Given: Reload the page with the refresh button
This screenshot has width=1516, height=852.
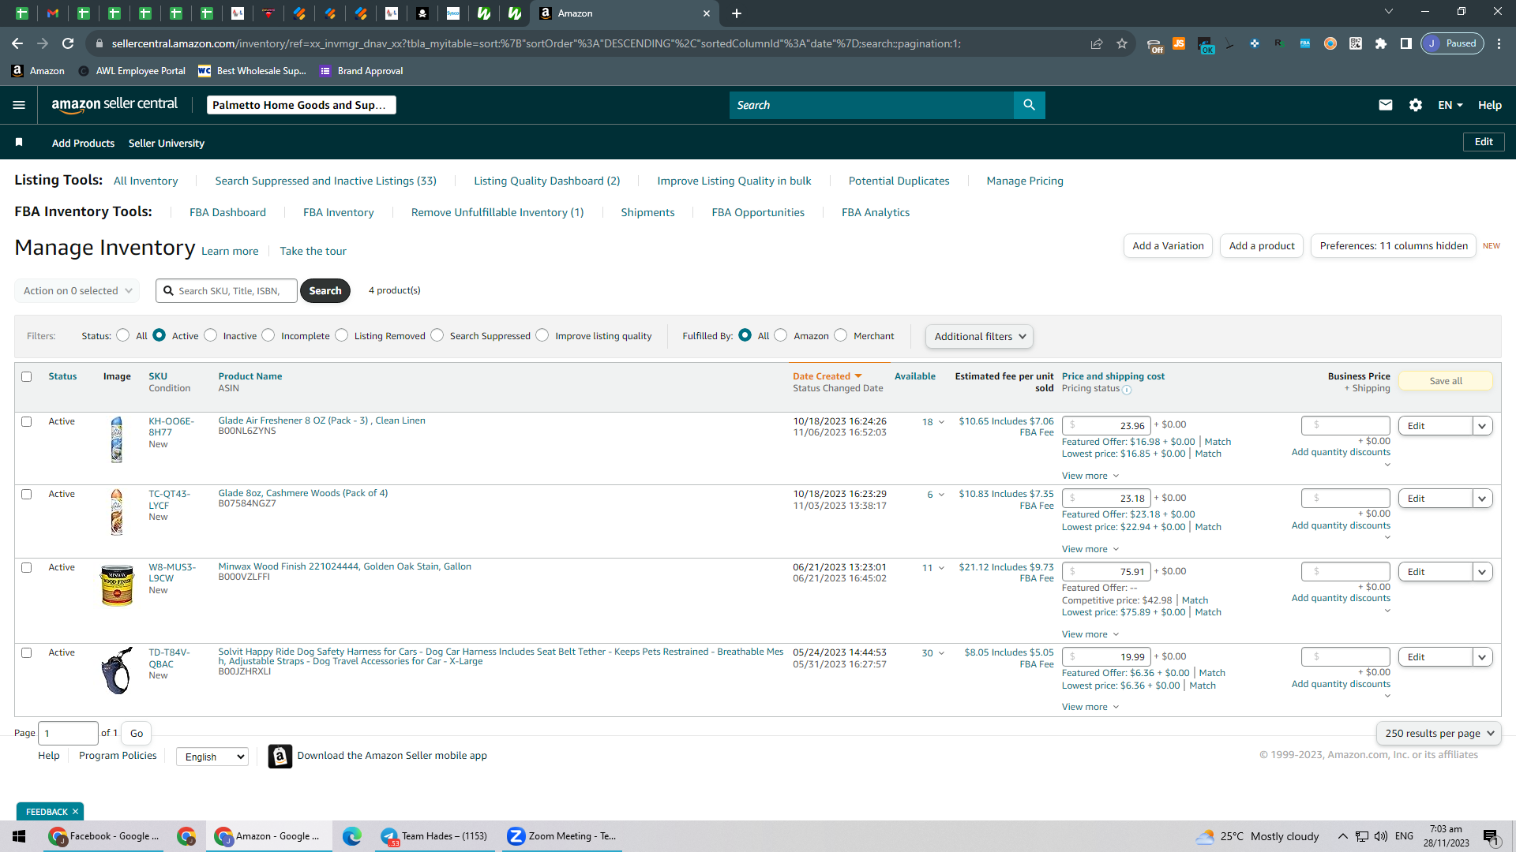Looking at the screenshot, I should [68, 43].
